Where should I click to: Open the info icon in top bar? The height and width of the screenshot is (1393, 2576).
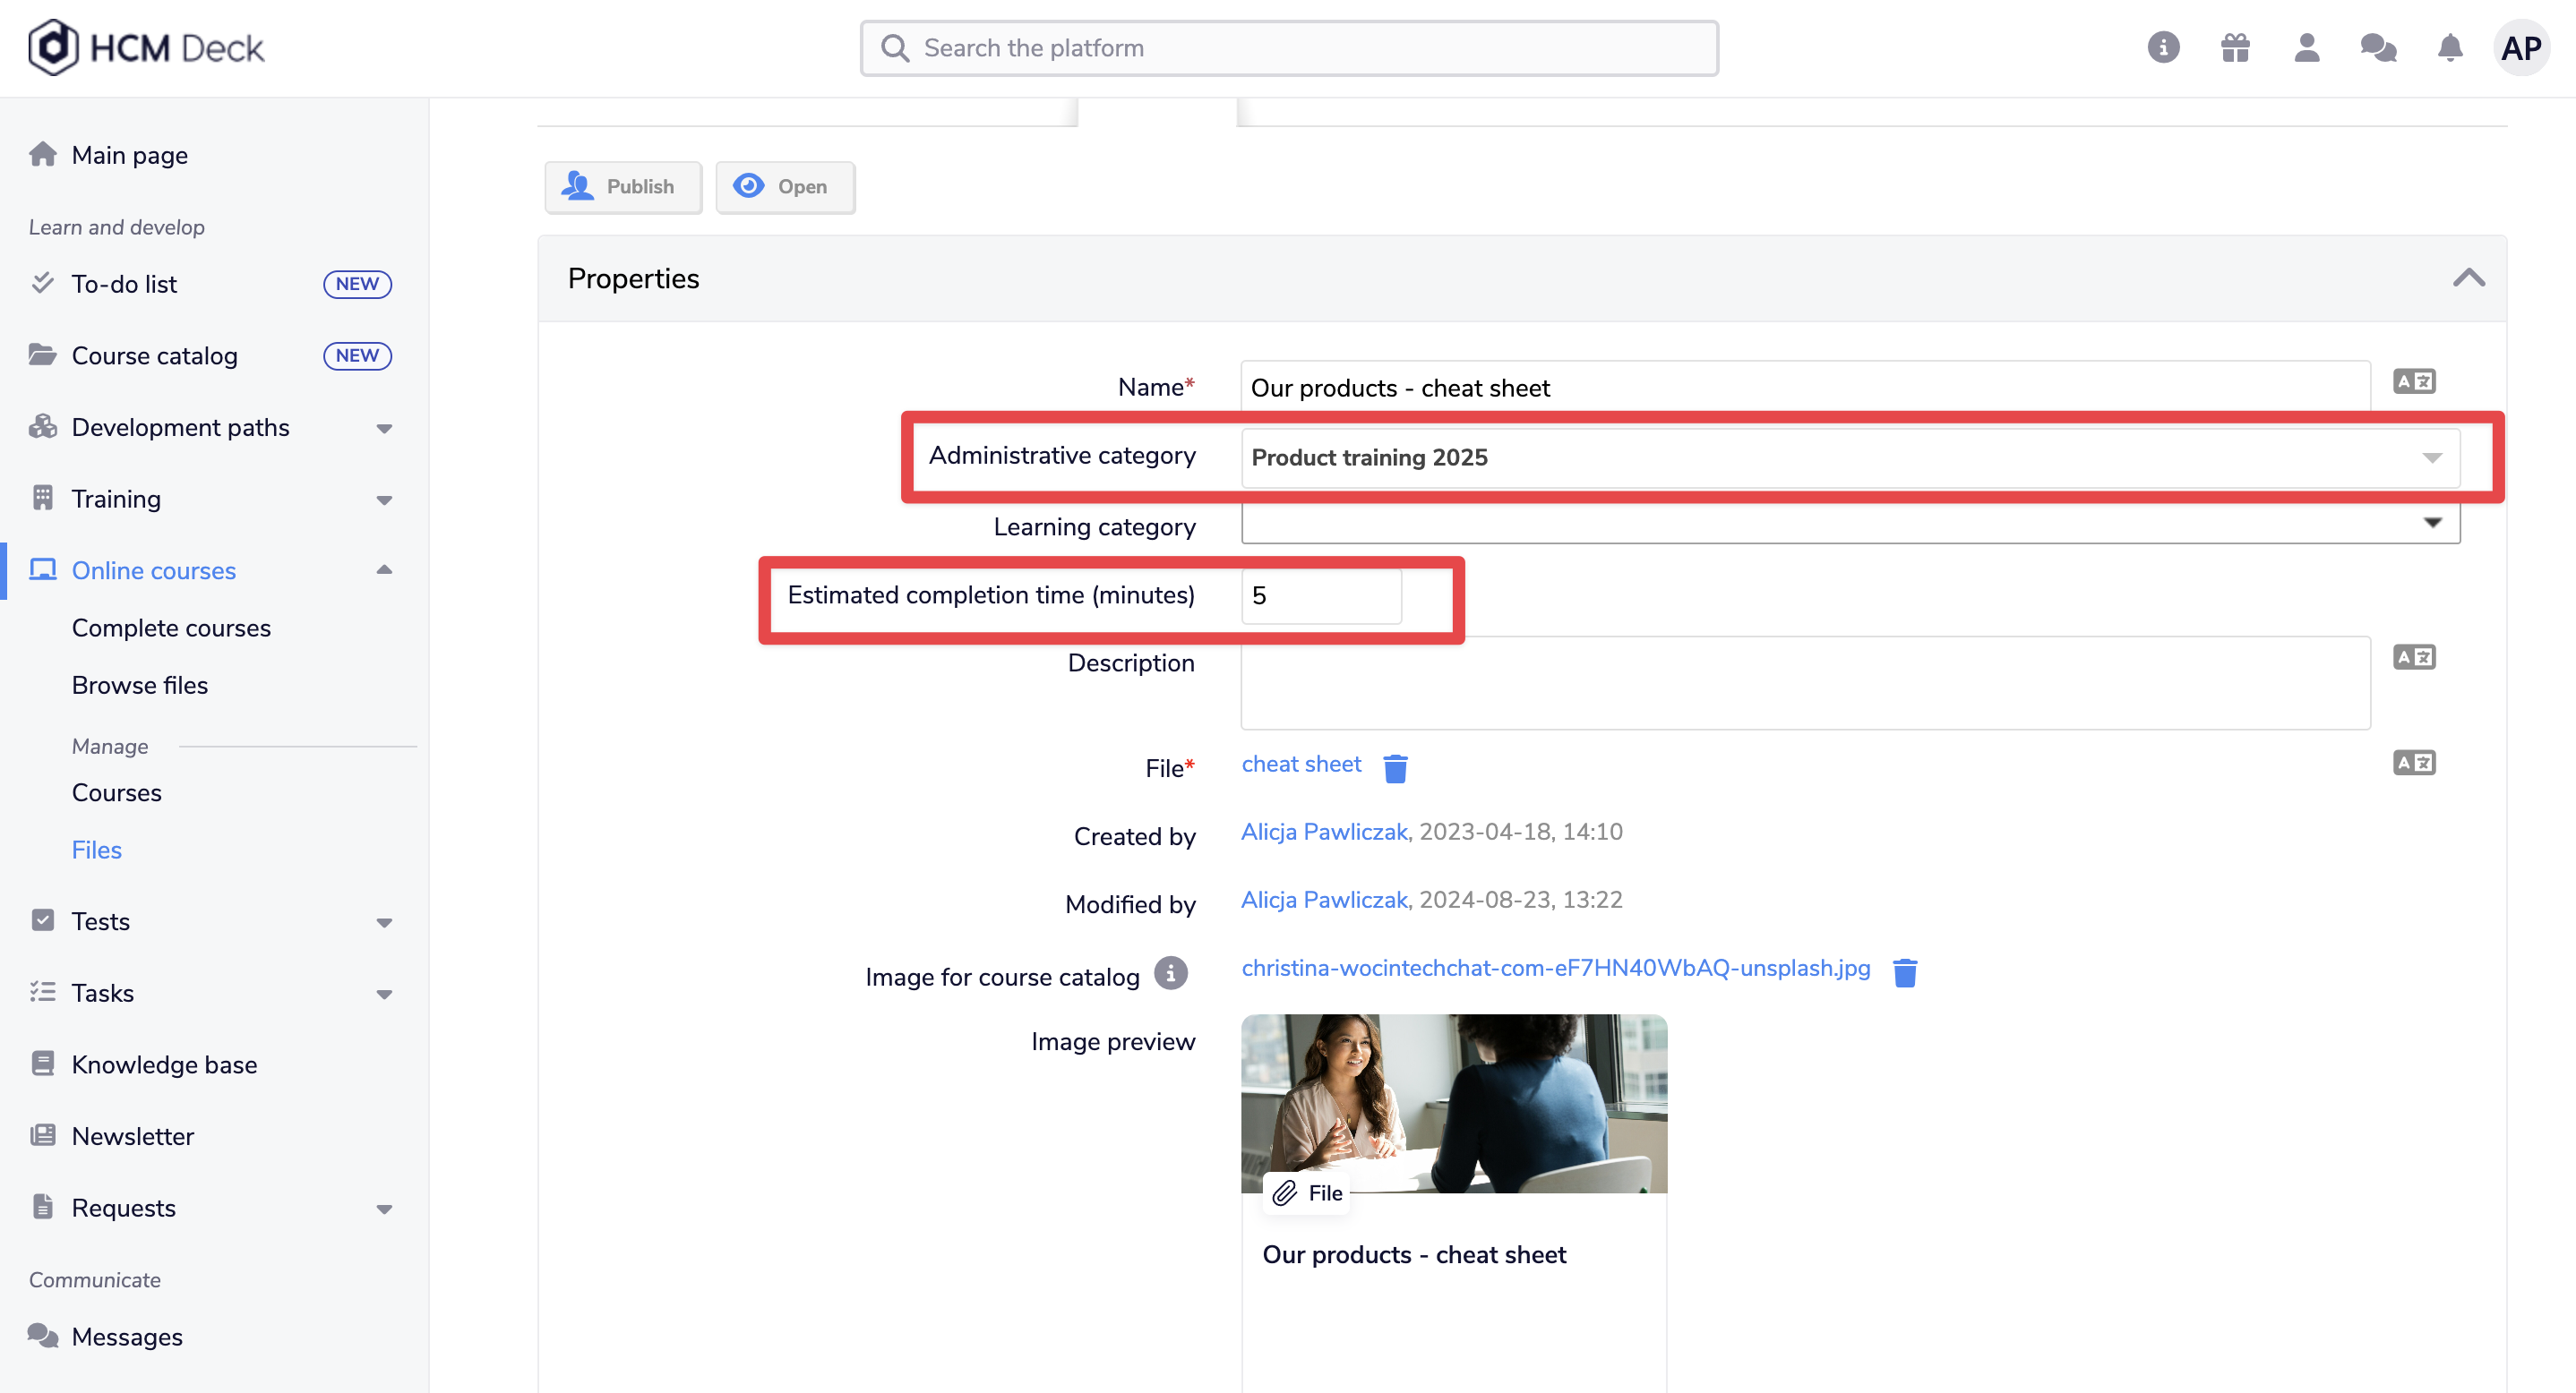click(x=2163, y=48)
